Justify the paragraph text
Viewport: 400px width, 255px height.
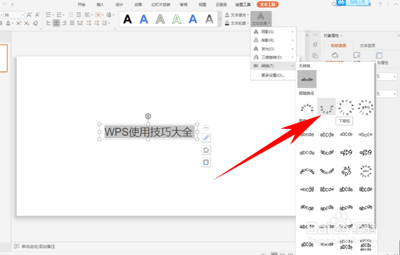coord(72,23)
